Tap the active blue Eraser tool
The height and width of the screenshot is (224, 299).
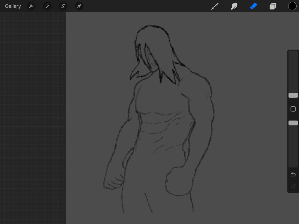click(254, 6)
